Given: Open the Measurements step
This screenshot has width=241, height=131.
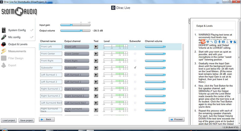Looking at the screenshot, I should tap(17, 51).
